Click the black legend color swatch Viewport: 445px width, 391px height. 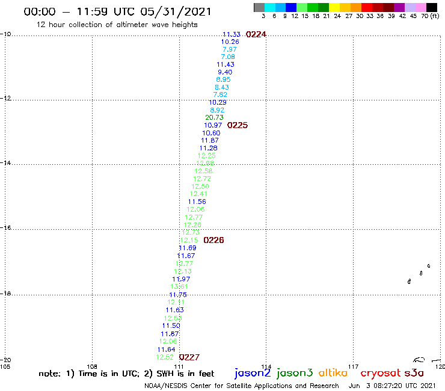[x=431, y=7]
